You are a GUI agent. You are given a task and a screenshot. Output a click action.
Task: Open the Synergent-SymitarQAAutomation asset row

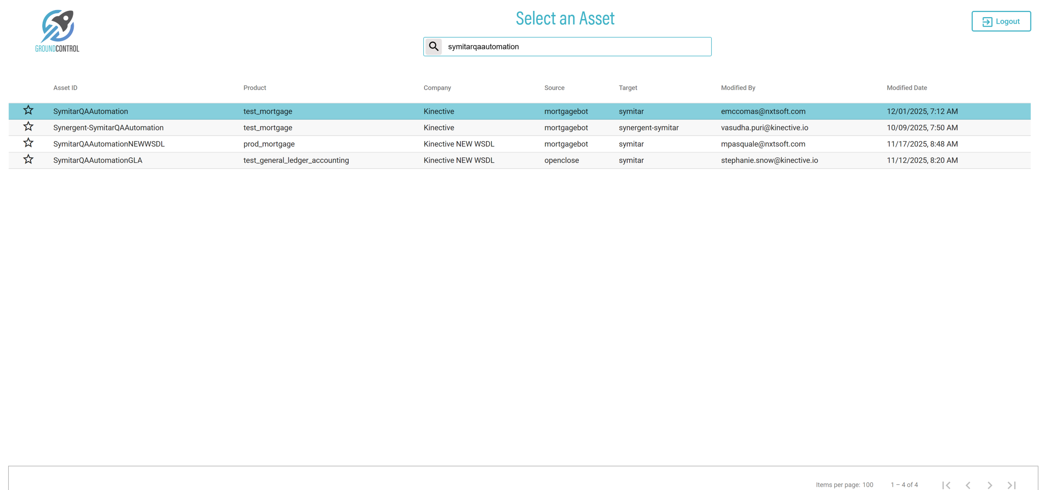tap(108, 128)
